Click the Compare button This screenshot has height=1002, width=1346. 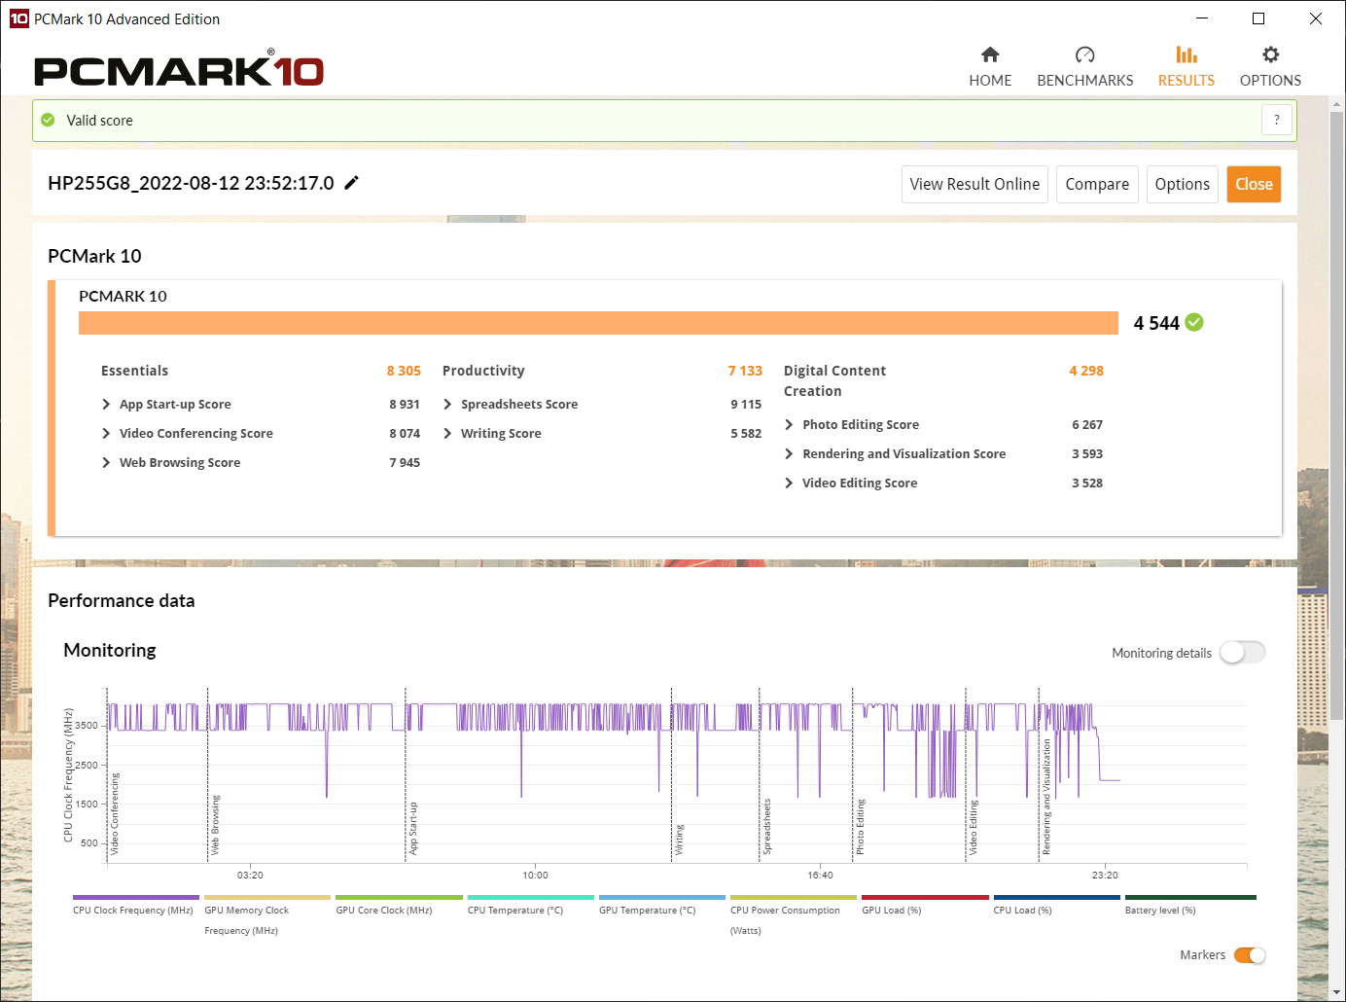(x=1097, y=185)
